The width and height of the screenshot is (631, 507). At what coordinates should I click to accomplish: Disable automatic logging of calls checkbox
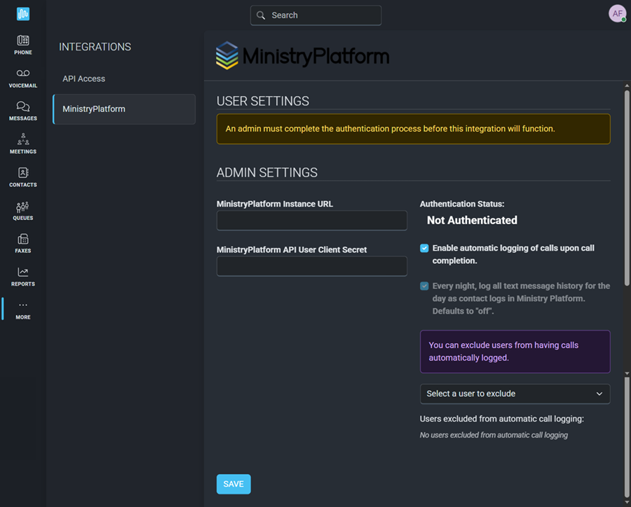click(424, 249)
